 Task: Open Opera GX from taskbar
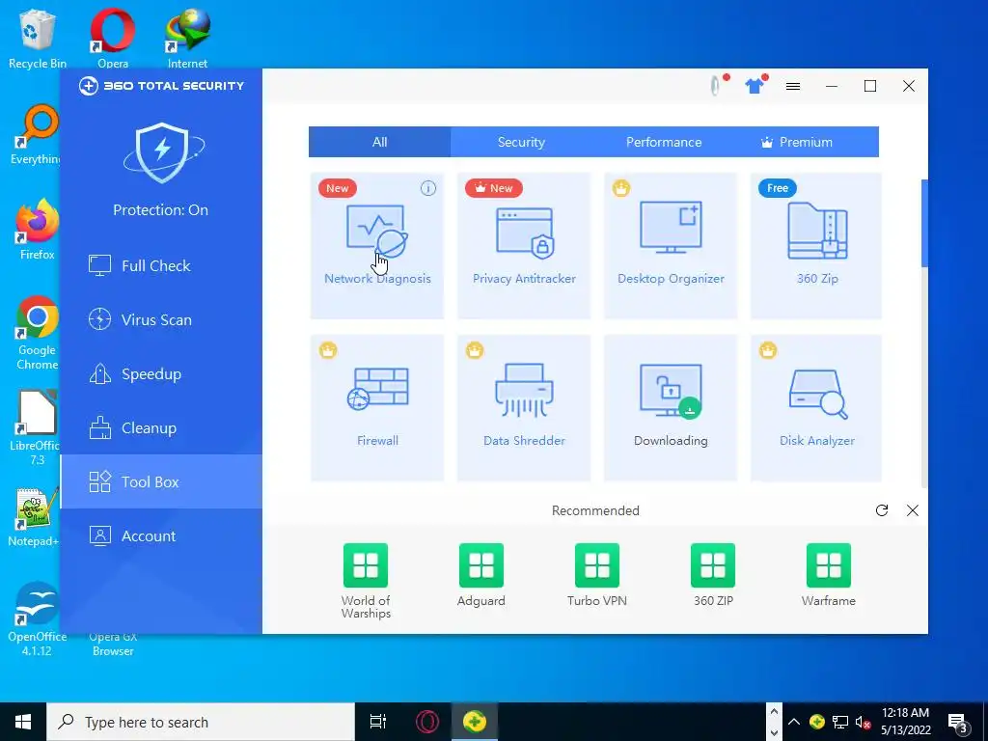point(427,722)
